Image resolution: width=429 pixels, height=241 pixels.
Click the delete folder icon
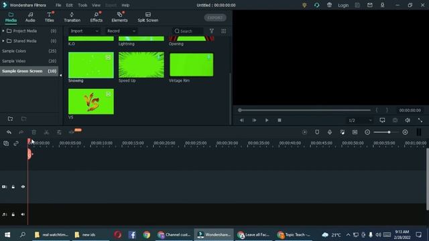24,118
